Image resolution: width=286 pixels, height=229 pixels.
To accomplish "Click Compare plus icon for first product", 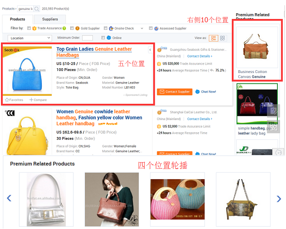I will (31, 100).
